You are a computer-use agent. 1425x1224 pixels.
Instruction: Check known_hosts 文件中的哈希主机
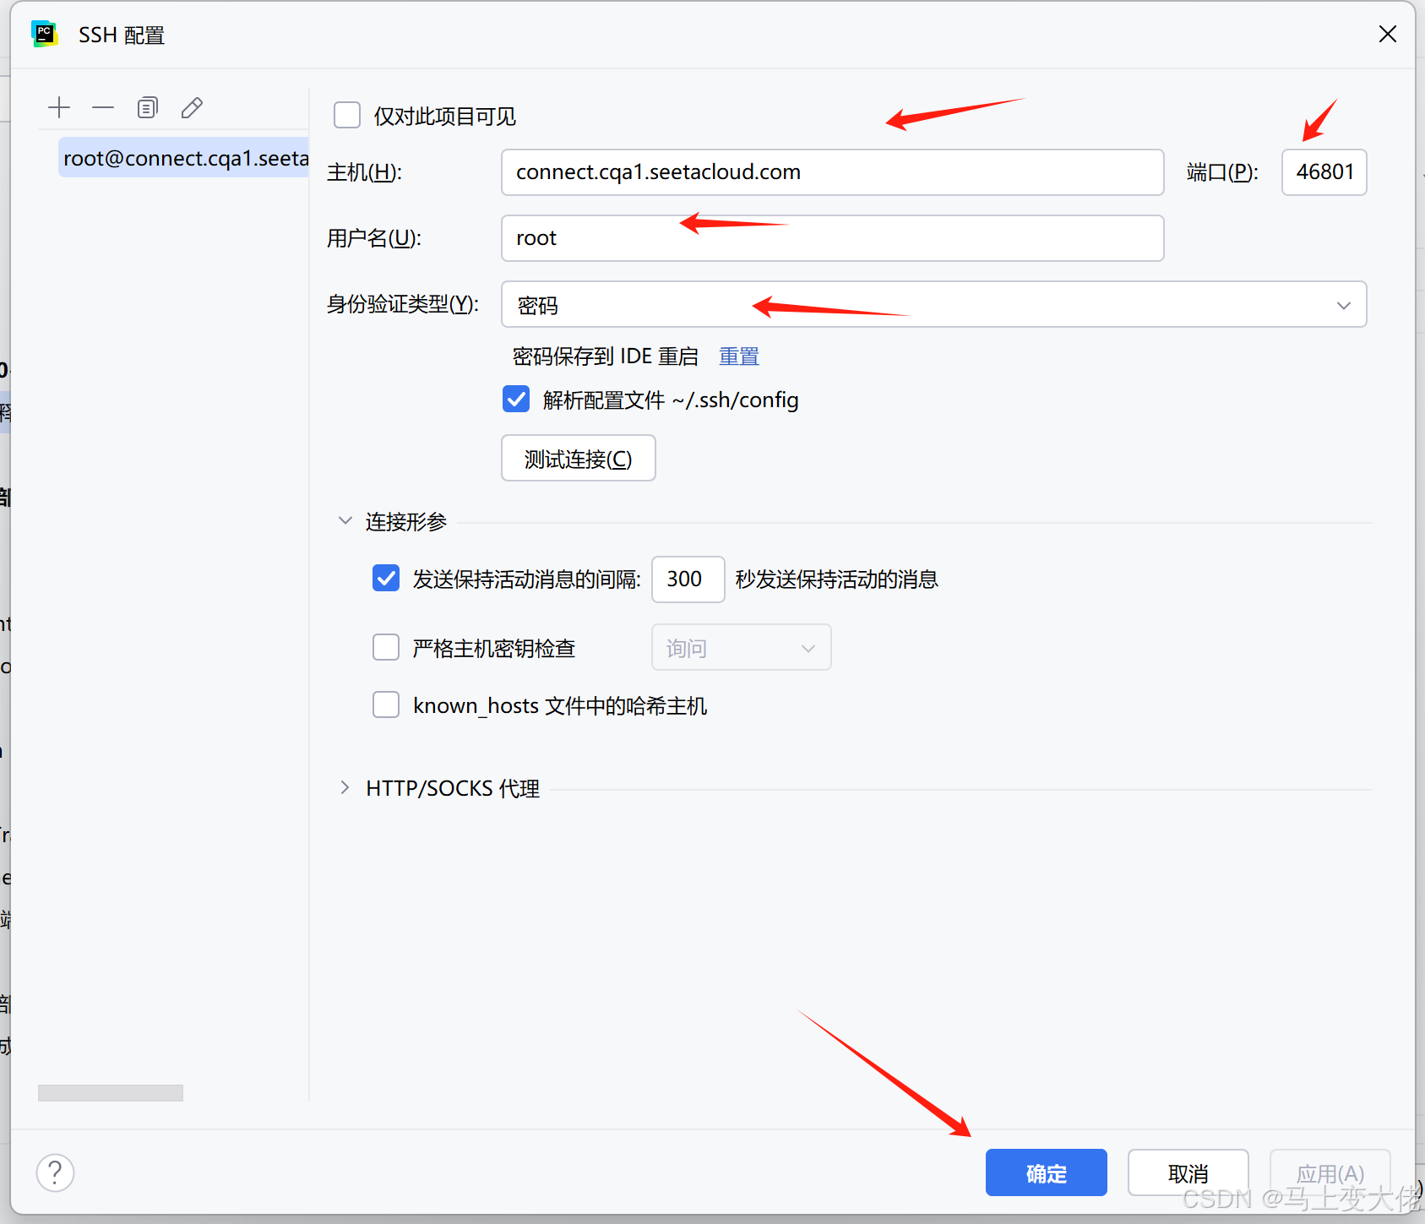pos(385,704)
